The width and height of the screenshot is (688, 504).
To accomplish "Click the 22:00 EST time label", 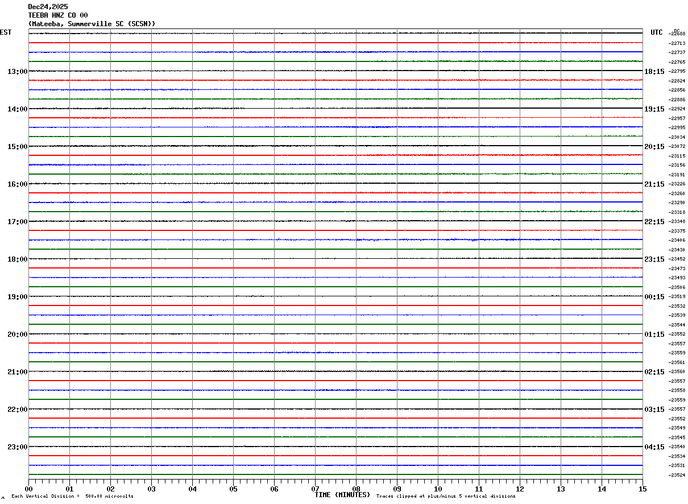I will (18, 410).
